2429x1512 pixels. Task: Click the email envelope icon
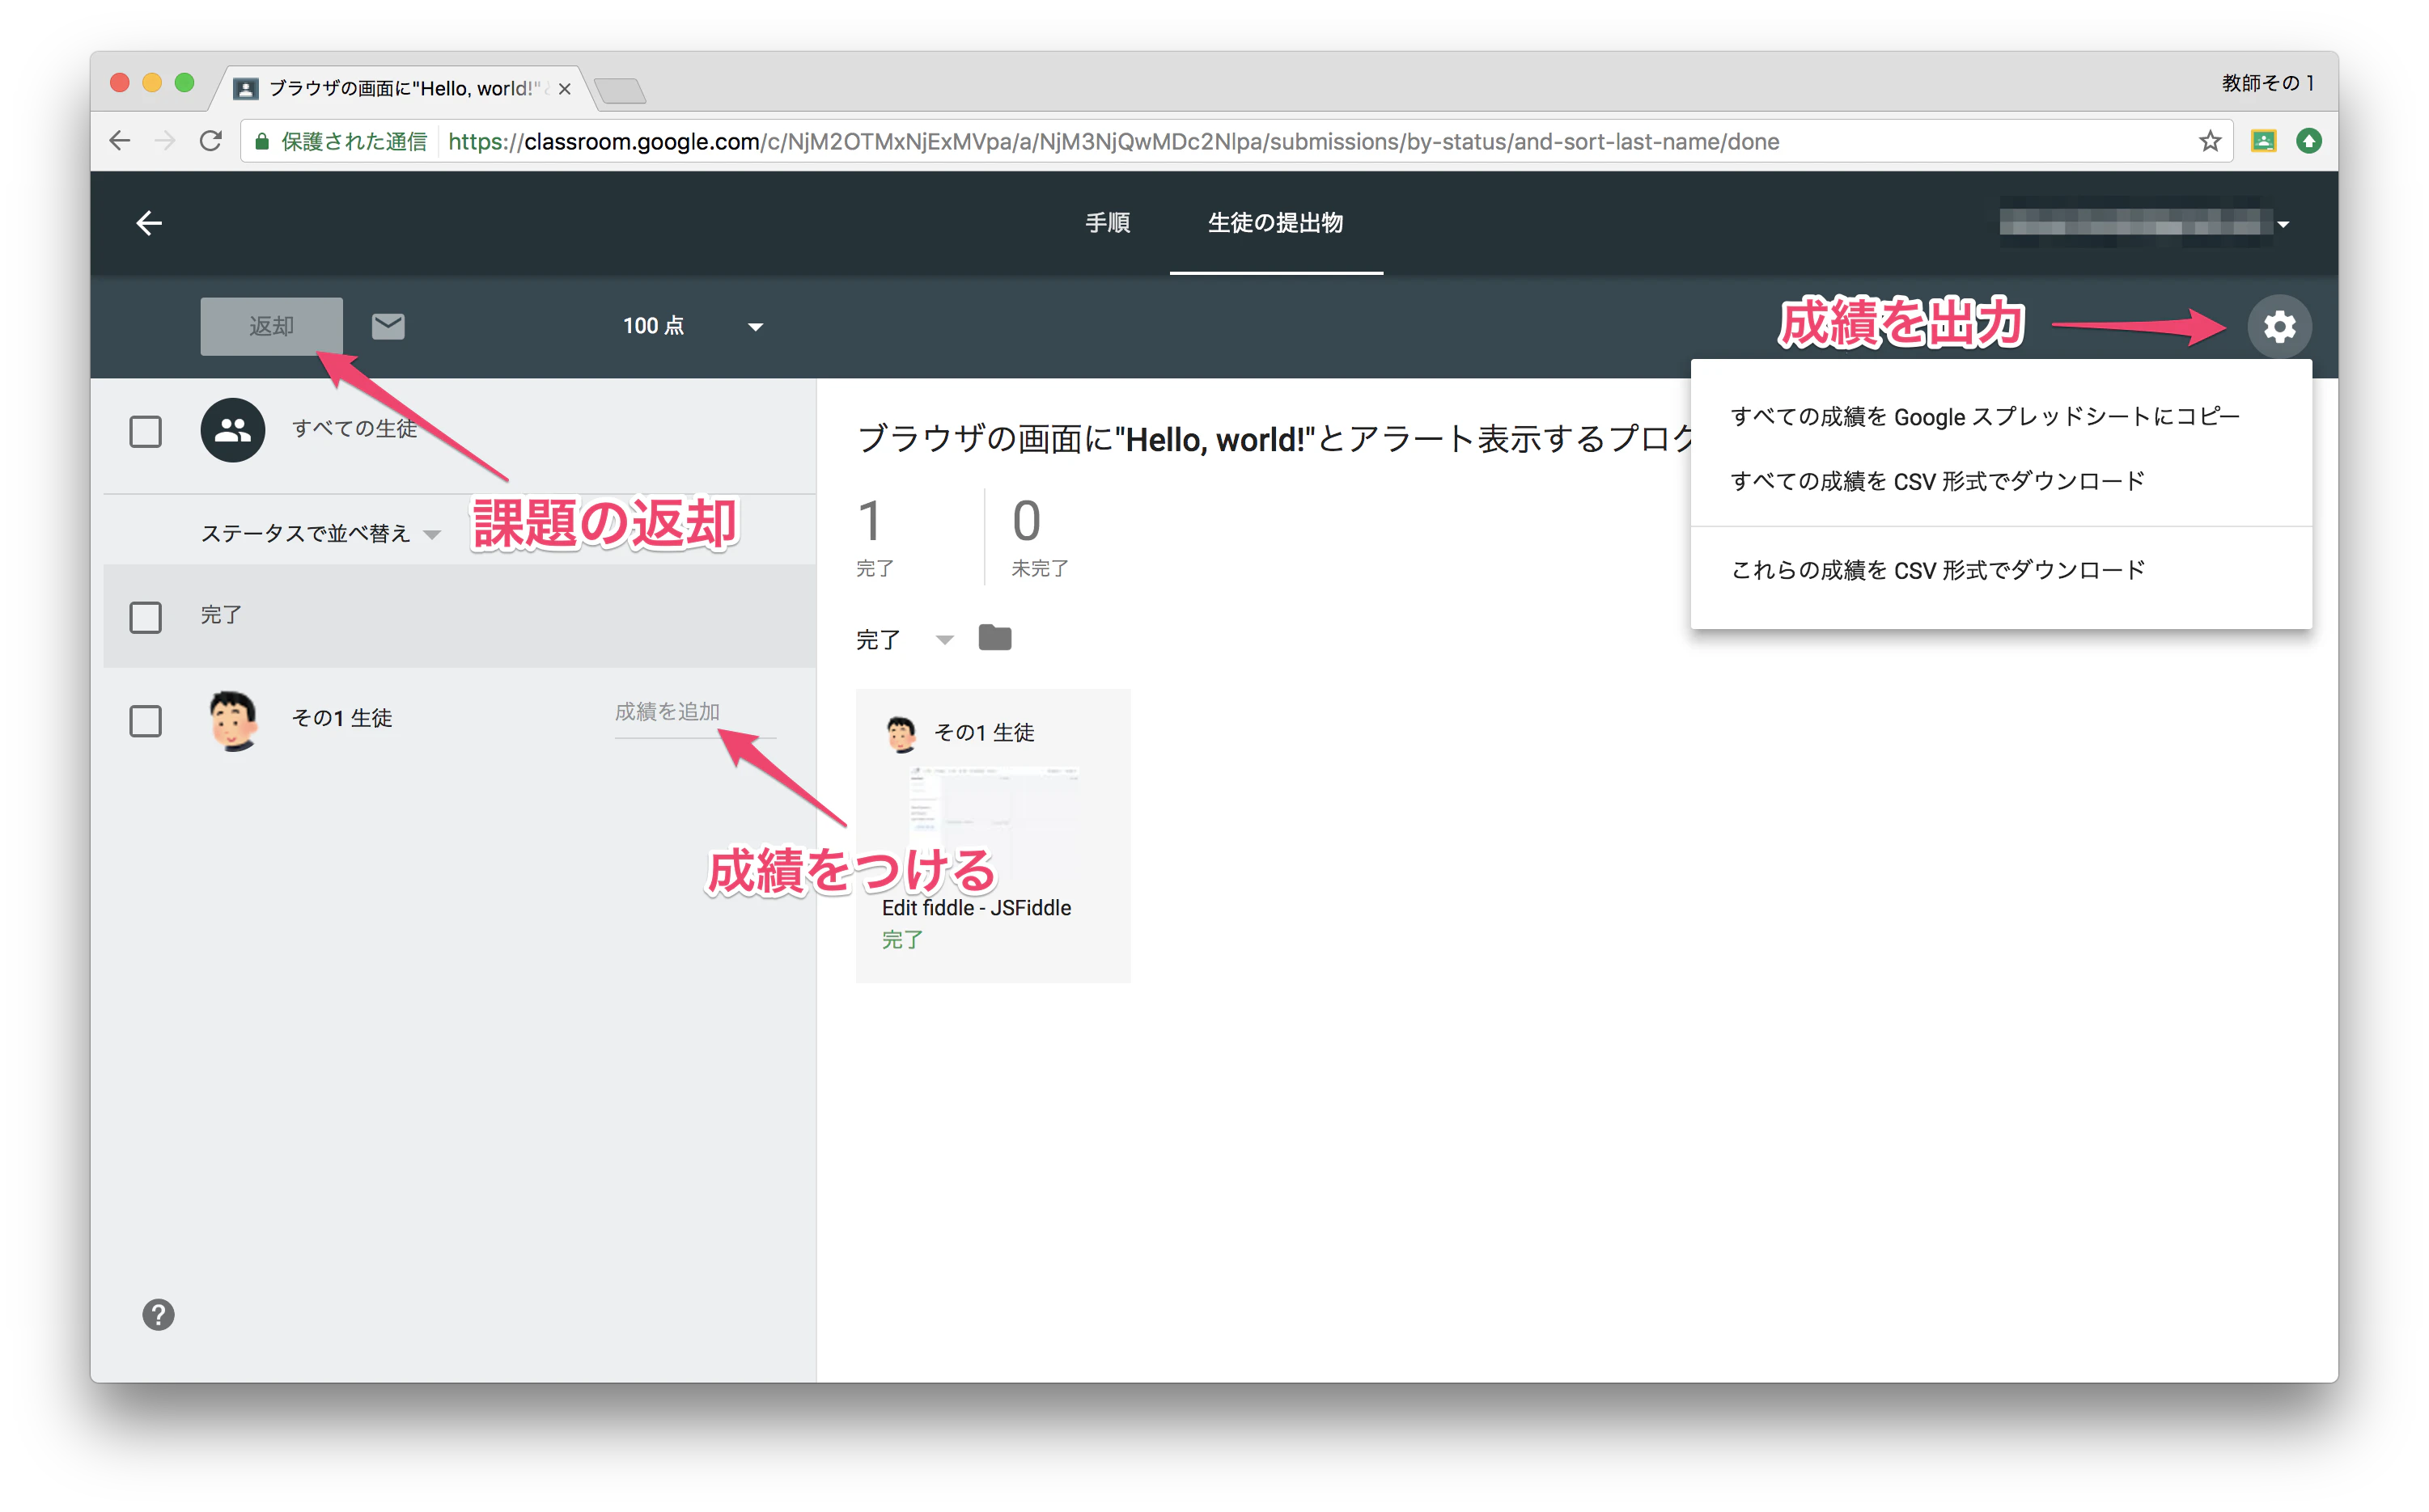(x=388, y=326)
